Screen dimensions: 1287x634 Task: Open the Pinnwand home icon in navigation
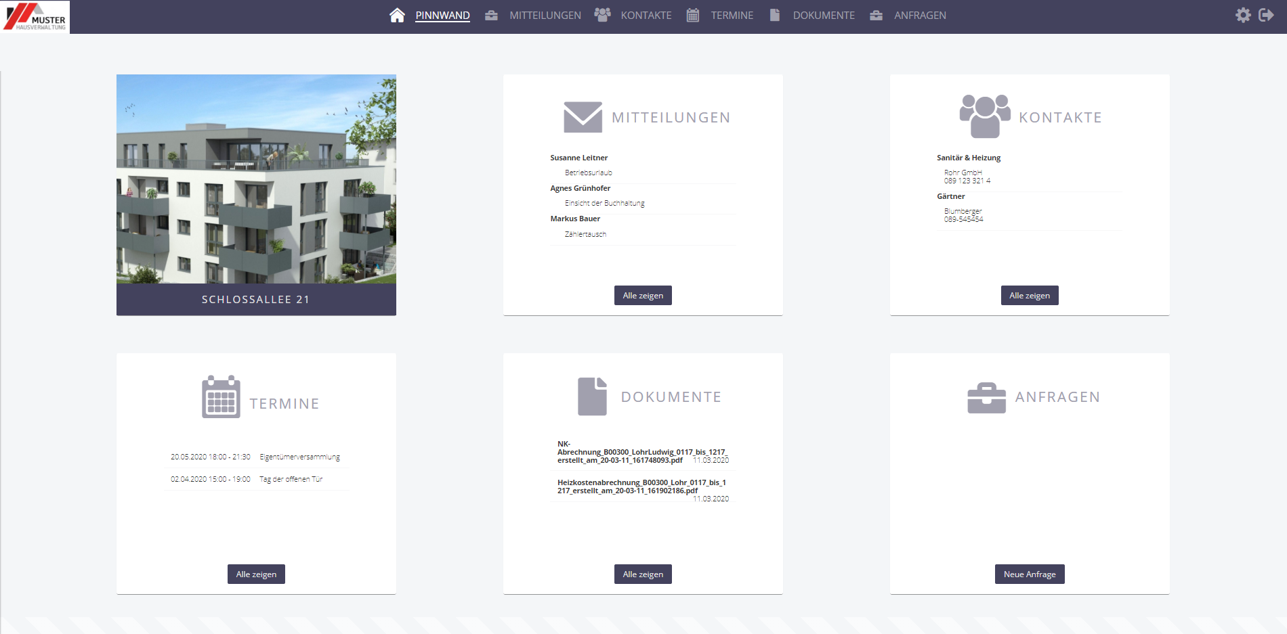click(398, 14)
